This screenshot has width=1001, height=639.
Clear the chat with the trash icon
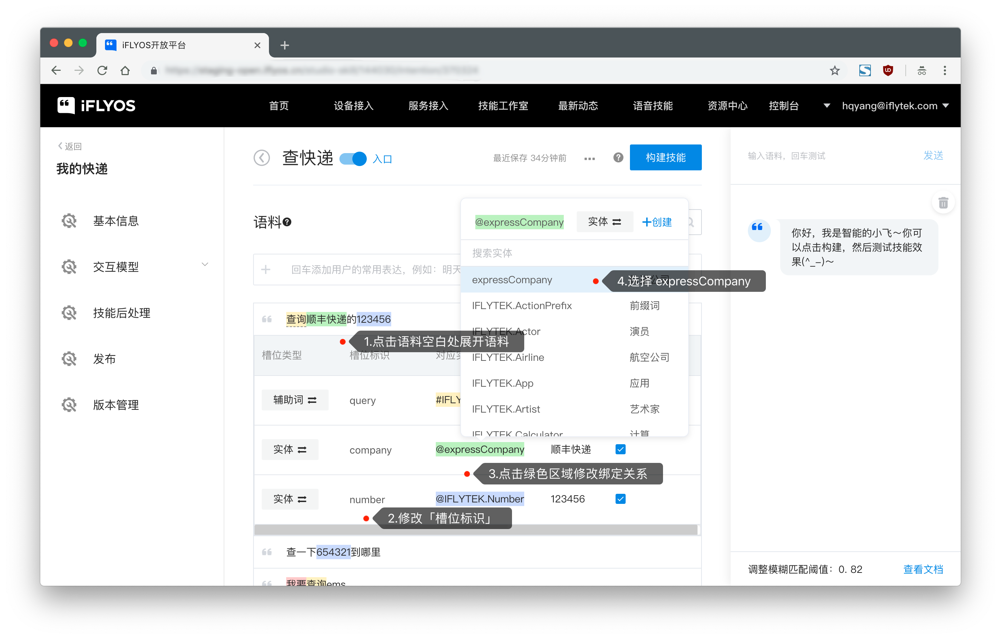pos(943,203)
